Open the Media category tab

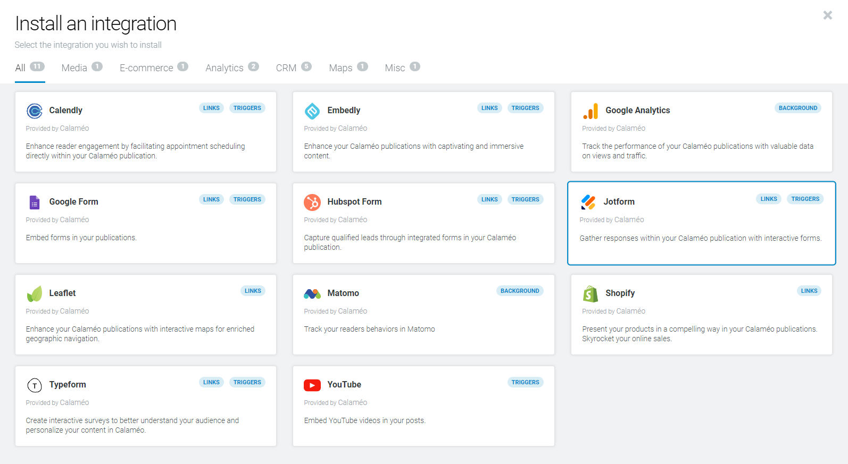(x=82, y=68)
